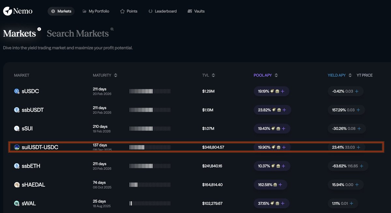The width and height of the screenshot is (391, 213).
Task: Sort by TVL column arrows
Action: point(213,75)
